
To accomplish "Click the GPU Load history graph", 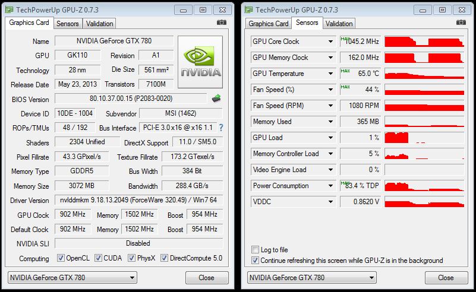I will click(x=424, y=138).
